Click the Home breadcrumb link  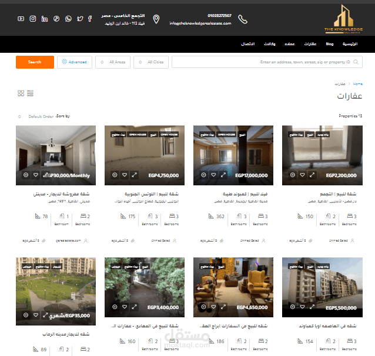(358, 84)
